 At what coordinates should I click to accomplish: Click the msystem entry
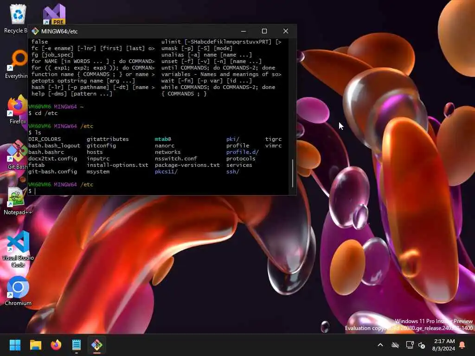pos(98,172)
